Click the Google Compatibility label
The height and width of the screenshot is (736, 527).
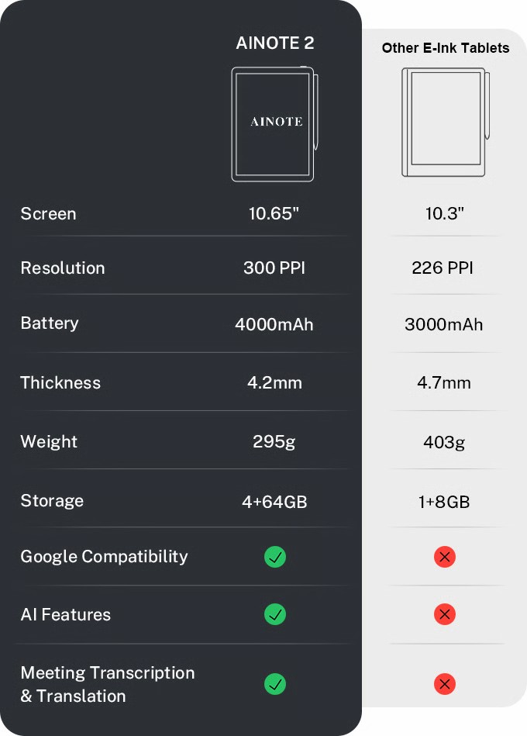pos(104,557)
